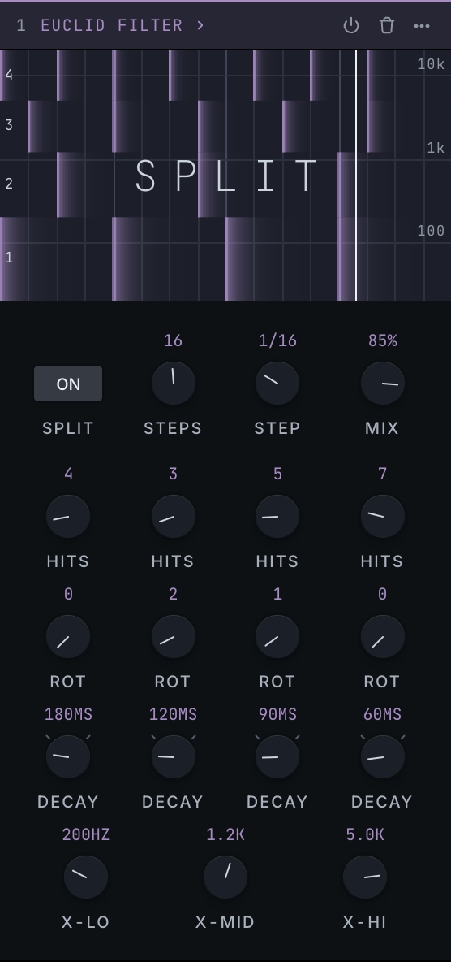Click the DECAY knob at 60MS

pos(382,757)
